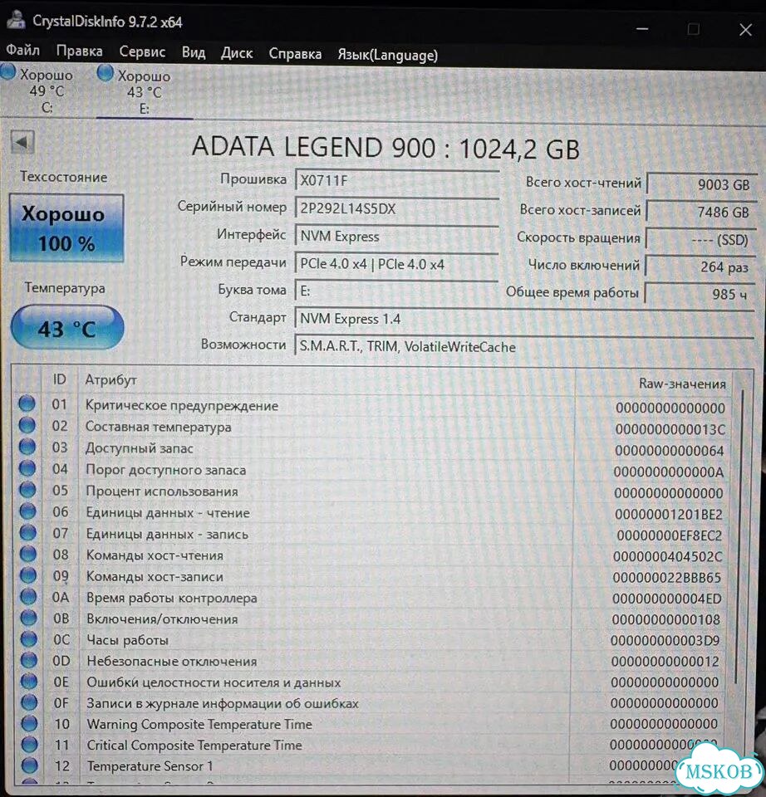Click status icon of attribute 0D
This screenshot has height=797, width=766.
pos(29,660)
